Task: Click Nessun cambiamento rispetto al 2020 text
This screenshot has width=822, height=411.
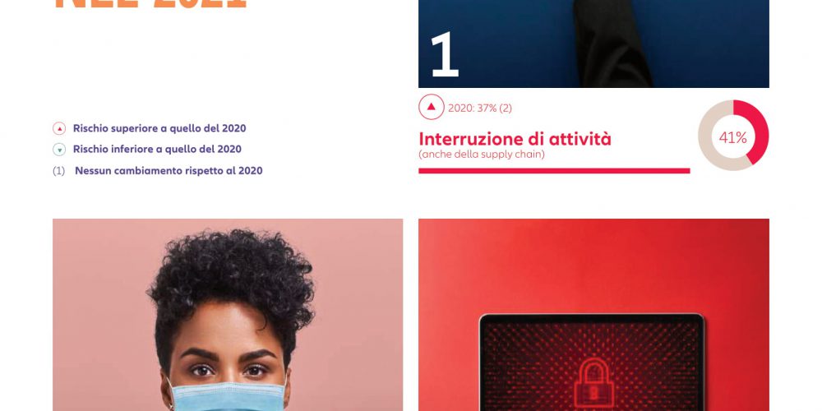Action: (x=169, y=171)
